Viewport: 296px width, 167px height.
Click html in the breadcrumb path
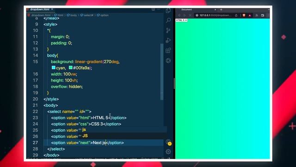pyautogui.click(x=61, y=15)
